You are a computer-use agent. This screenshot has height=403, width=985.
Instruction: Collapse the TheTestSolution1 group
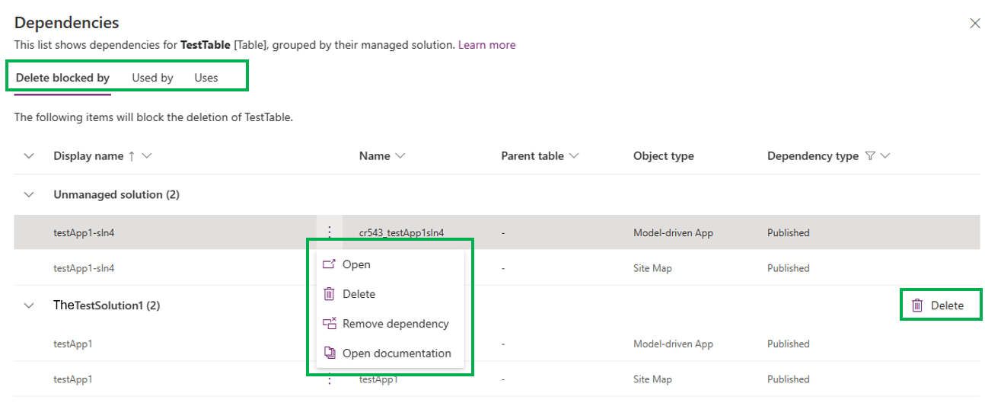click(x=30, y=305)
